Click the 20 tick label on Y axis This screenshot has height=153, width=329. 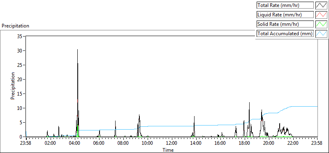pos(20,79)
